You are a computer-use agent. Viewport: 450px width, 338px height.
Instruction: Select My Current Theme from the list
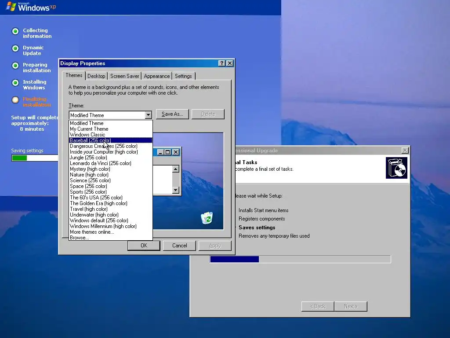[110, 129]
